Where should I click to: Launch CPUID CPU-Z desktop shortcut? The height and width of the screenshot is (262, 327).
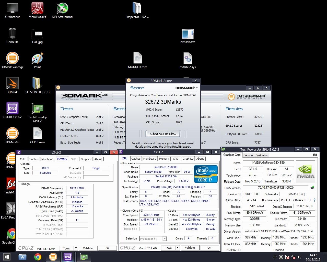click(12, 111)
